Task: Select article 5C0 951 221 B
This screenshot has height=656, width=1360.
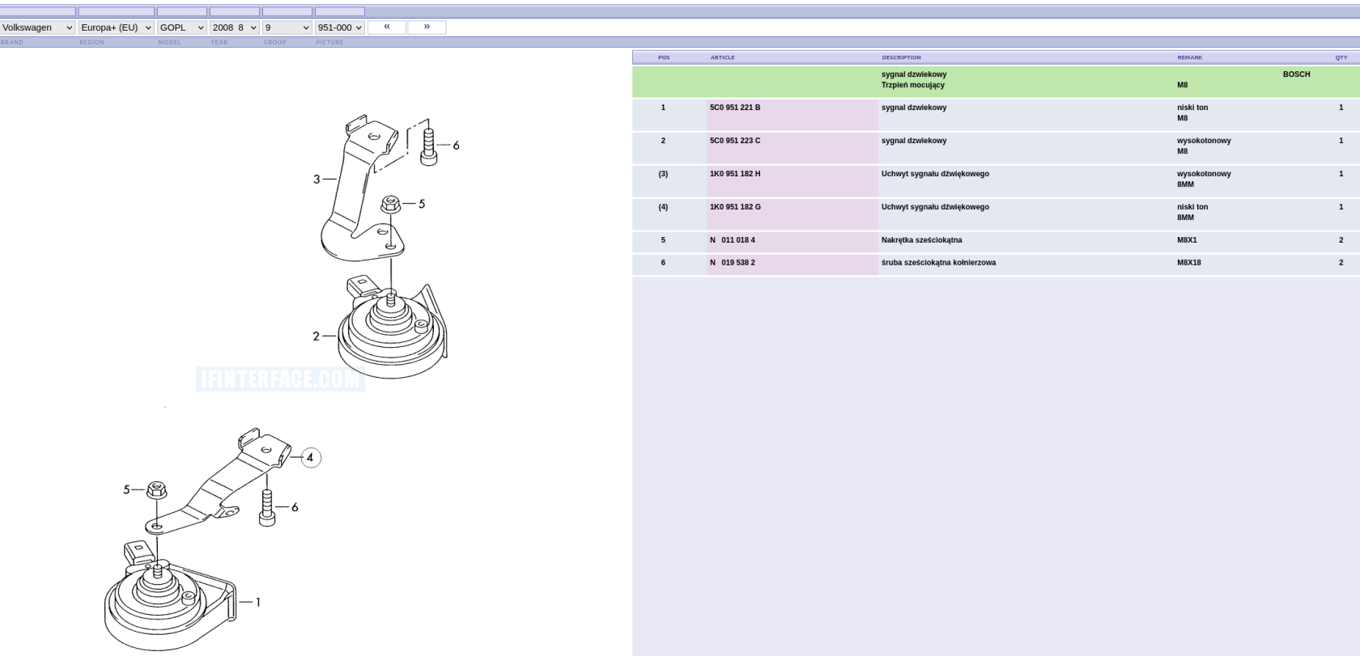Action: 735,108
